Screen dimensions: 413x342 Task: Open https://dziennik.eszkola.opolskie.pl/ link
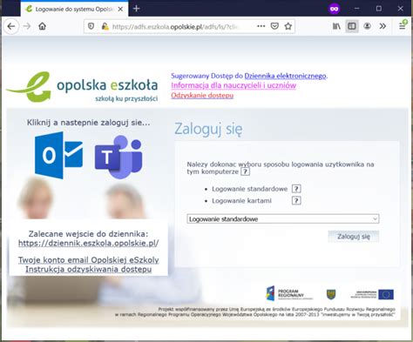(89, 243)
